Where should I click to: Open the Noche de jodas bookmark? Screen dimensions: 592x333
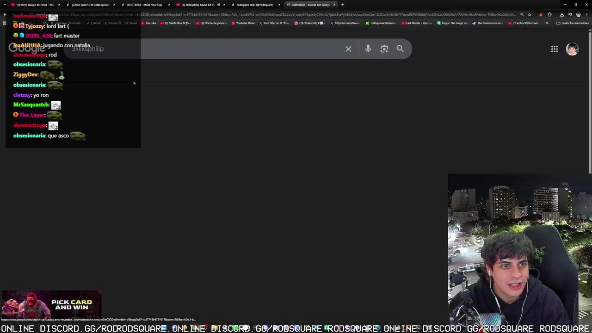point(211,23)
